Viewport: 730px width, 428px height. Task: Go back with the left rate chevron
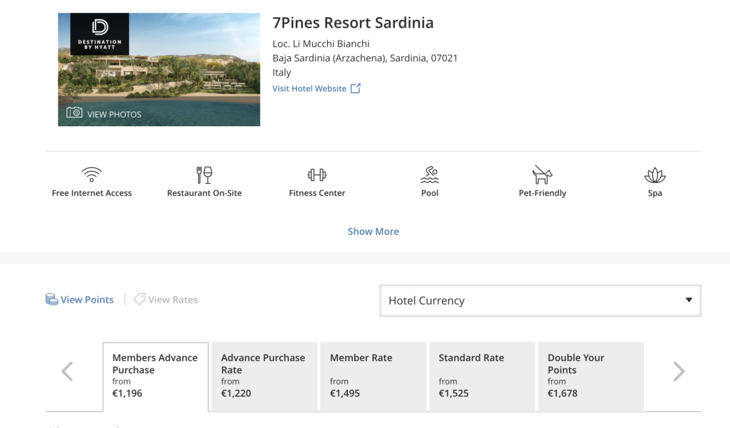[x=67, y=371]
